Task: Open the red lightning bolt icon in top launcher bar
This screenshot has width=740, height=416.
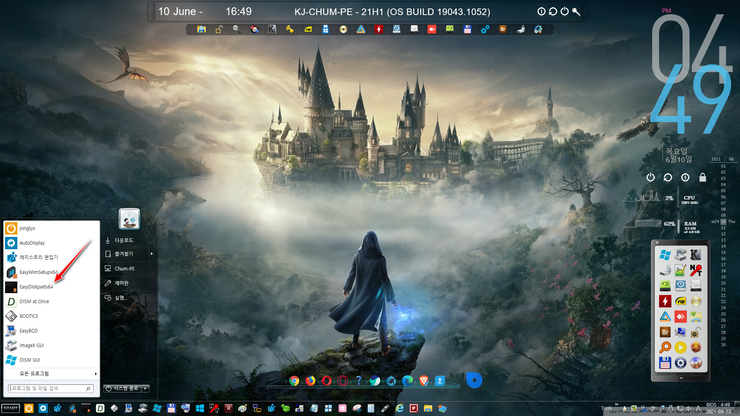Action: click(x=379, y=29)
